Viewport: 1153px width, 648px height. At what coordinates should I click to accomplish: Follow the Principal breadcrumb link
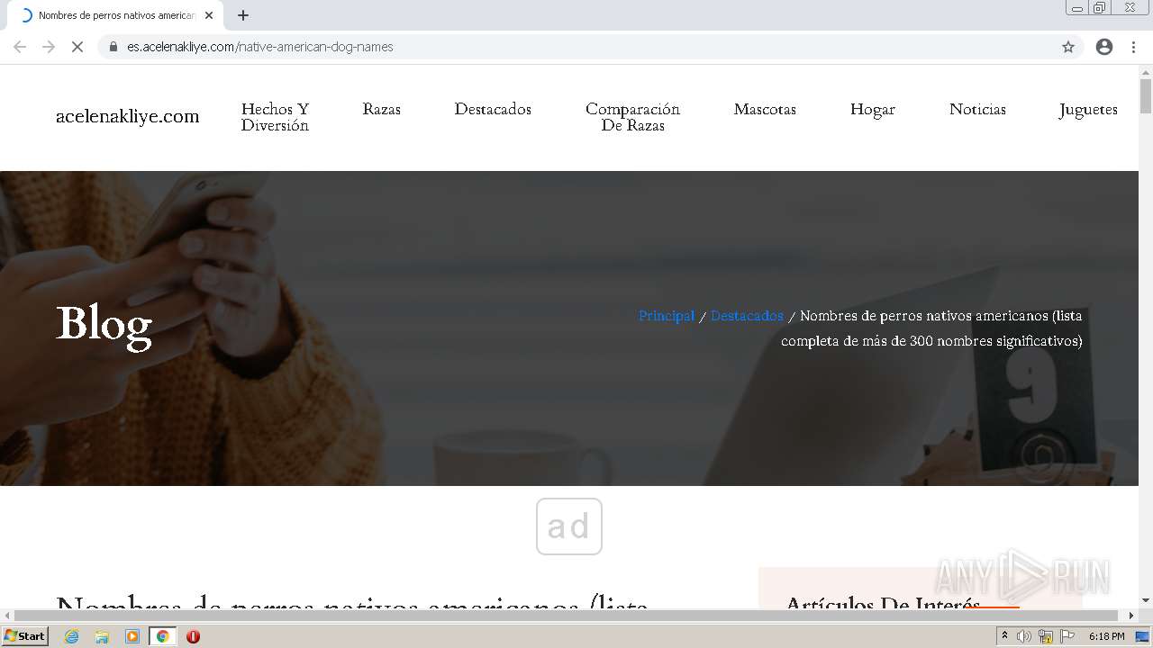[x=667, y=316]
